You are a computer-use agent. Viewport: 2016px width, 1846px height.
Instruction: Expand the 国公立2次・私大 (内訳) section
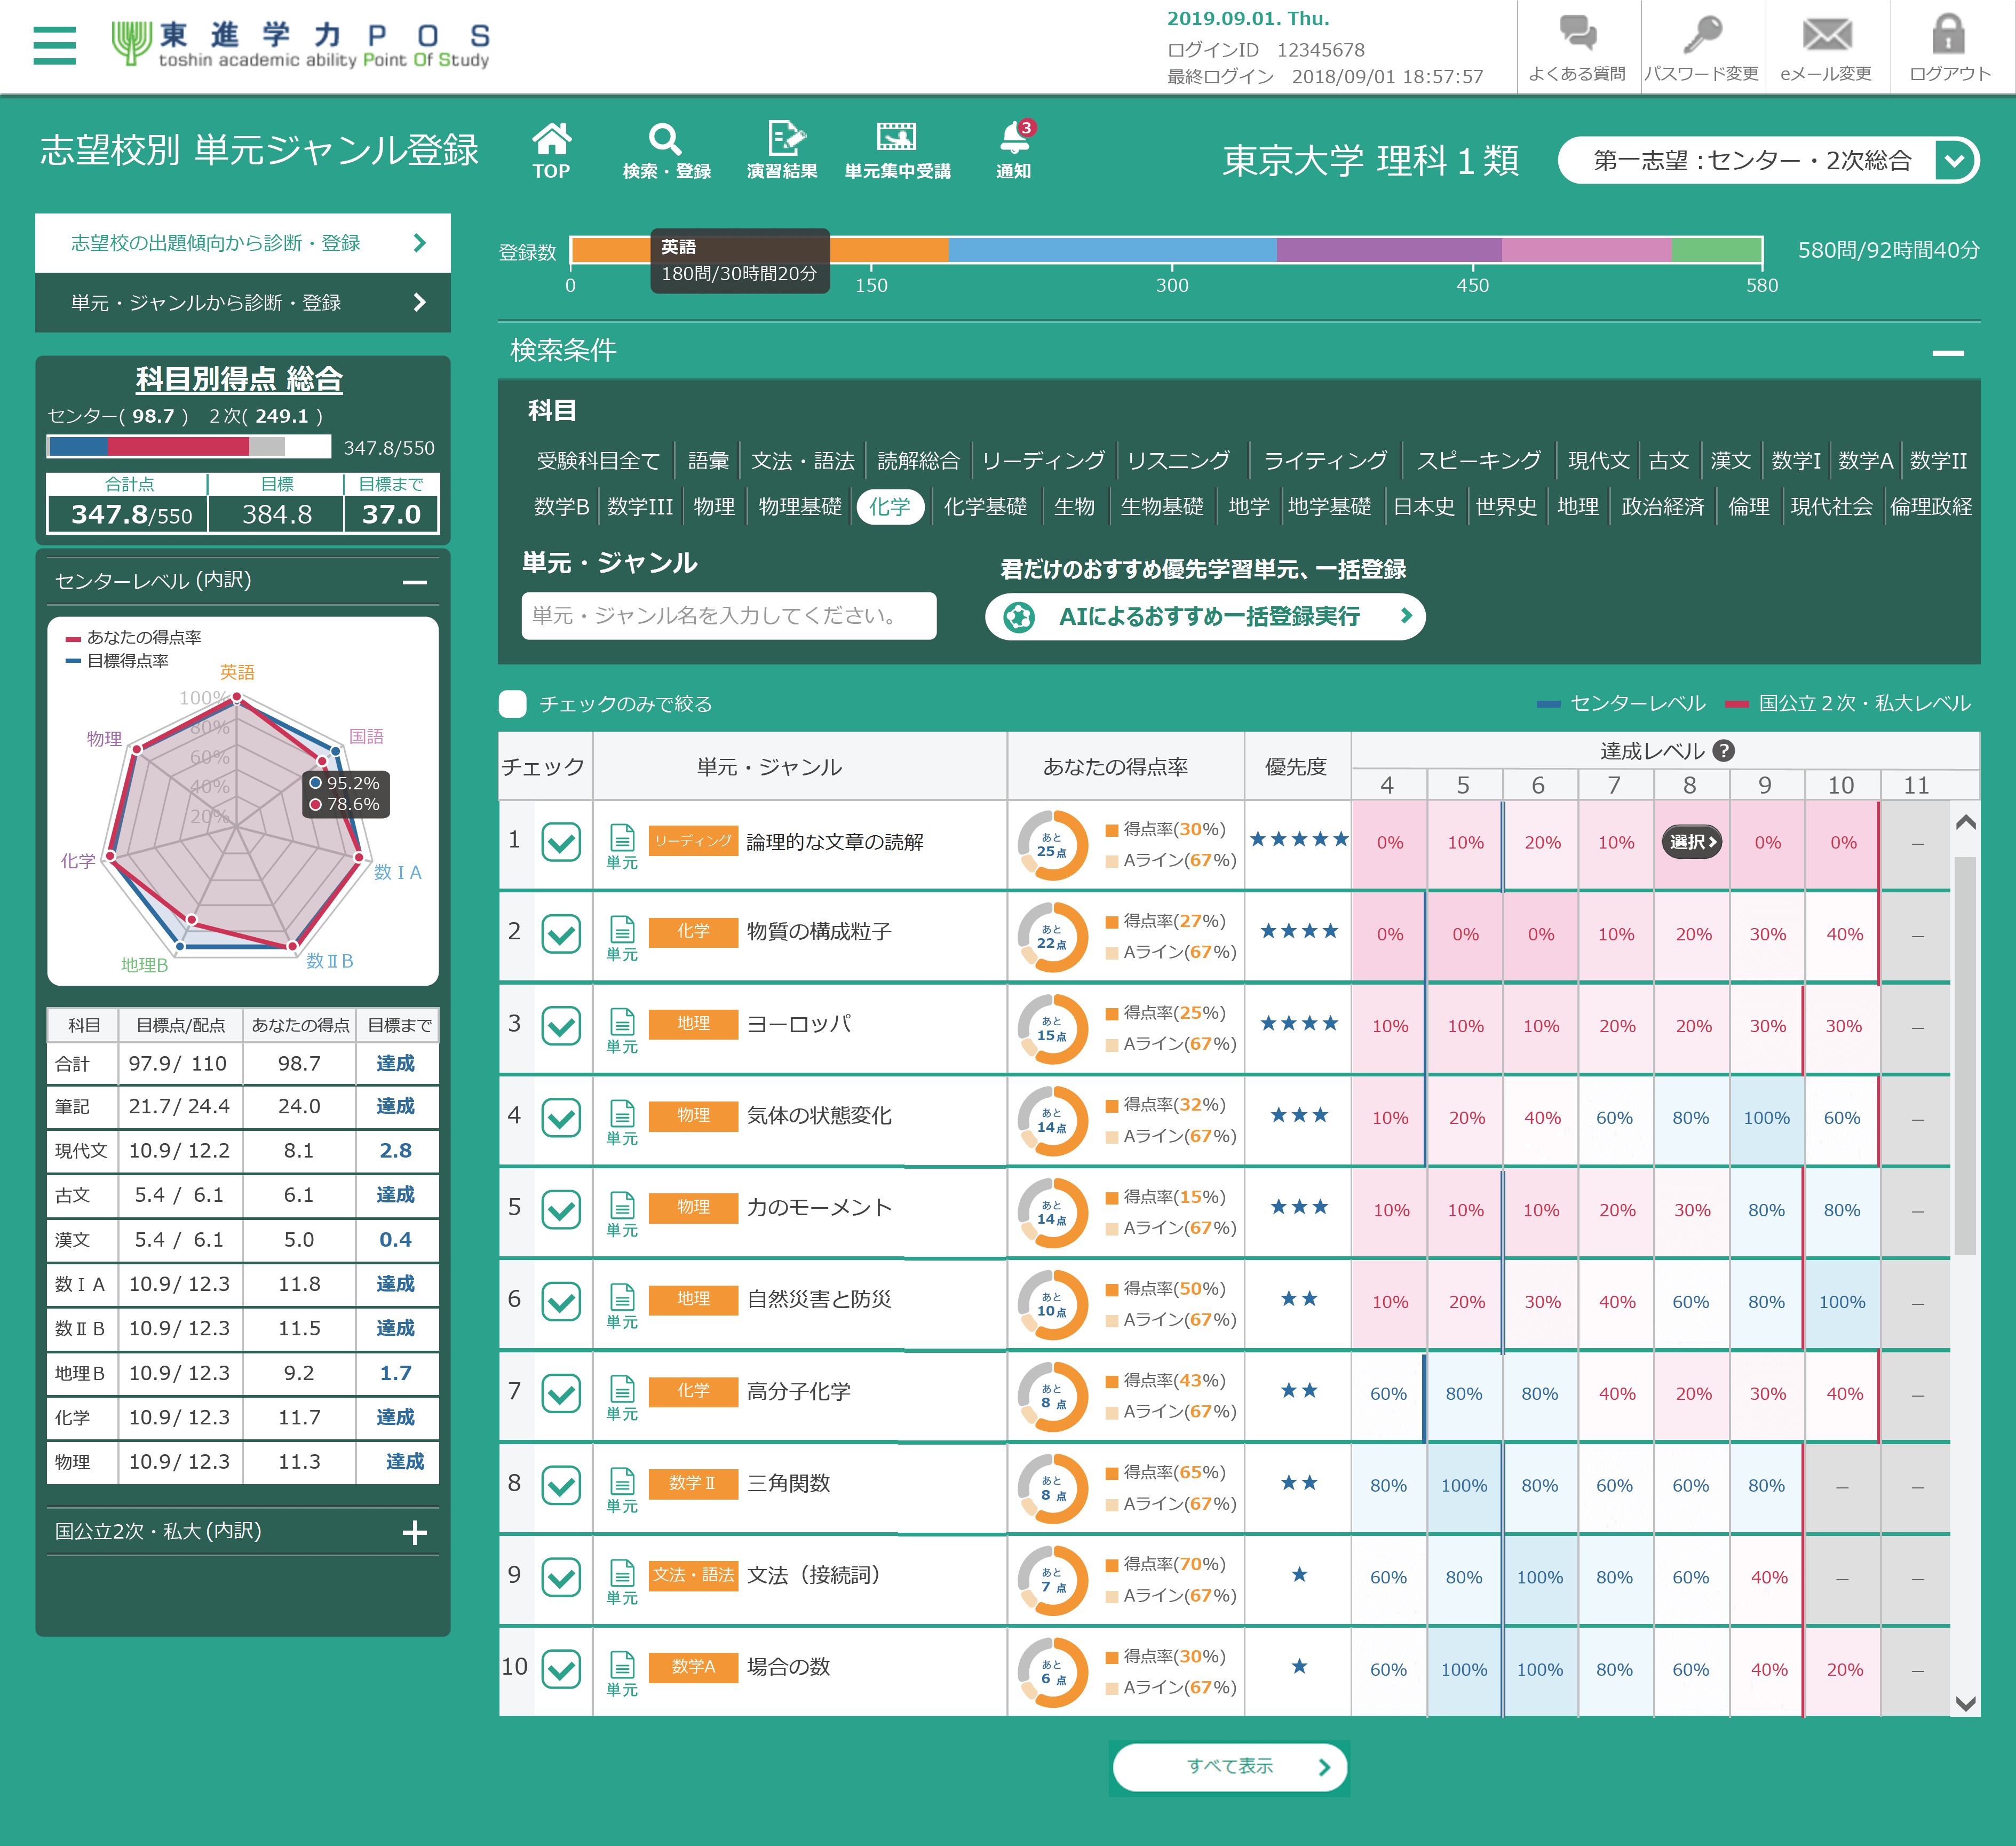(414, 1532)
